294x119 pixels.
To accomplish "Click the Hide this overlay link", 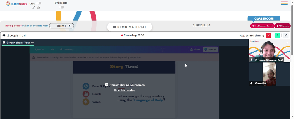I will click(x=124, y=90).
